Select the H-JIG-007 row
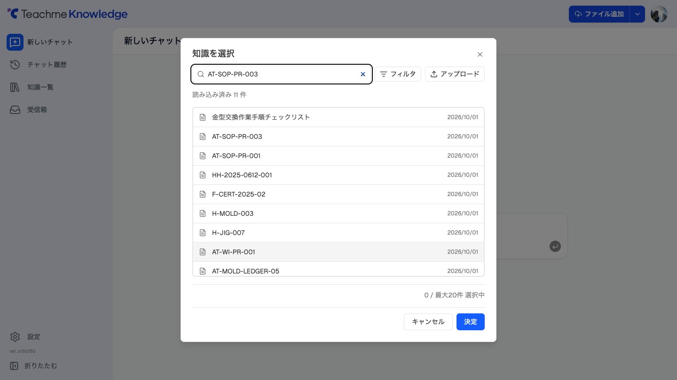This screenshot has width=677, height=380. (x=338, y=233)
